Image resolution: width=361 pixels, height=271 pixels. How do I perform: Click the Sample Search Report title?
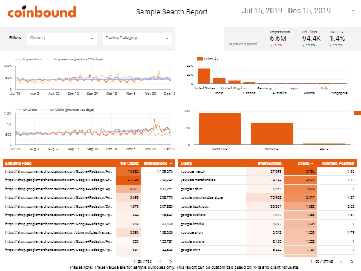(x=172, y=11)
